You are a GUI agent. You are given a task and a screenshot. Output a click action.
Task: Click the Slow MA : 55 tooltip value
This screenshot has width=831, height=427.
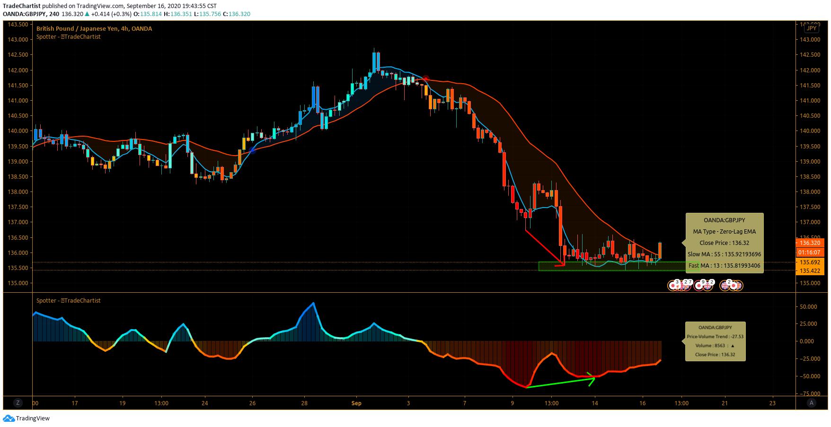[x=725, y=254]
